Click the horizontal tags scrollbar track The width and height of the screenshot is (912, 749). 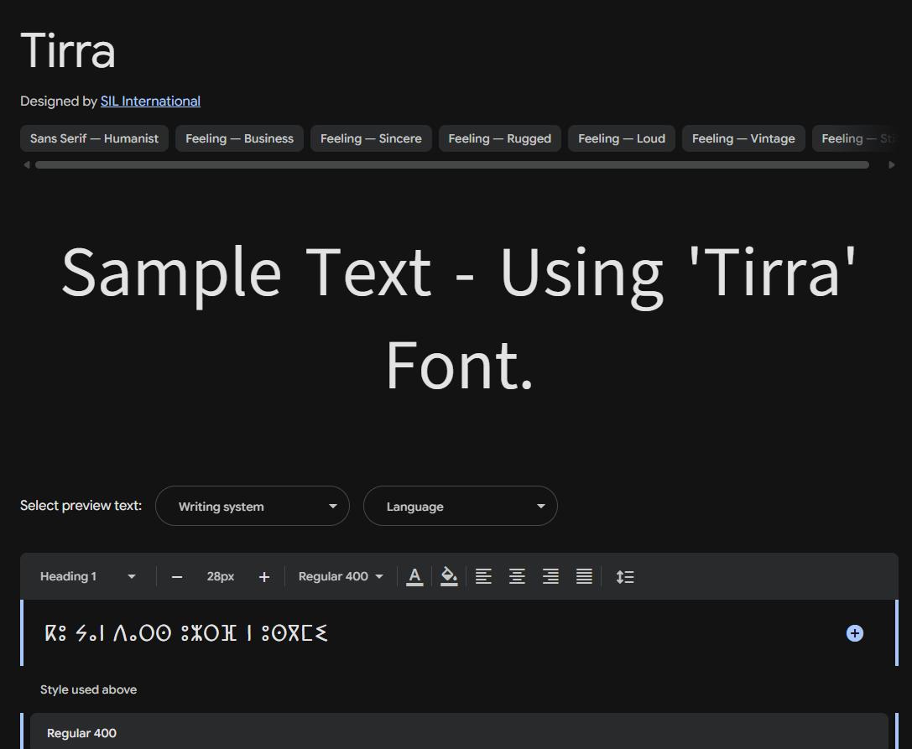point(452,165)
